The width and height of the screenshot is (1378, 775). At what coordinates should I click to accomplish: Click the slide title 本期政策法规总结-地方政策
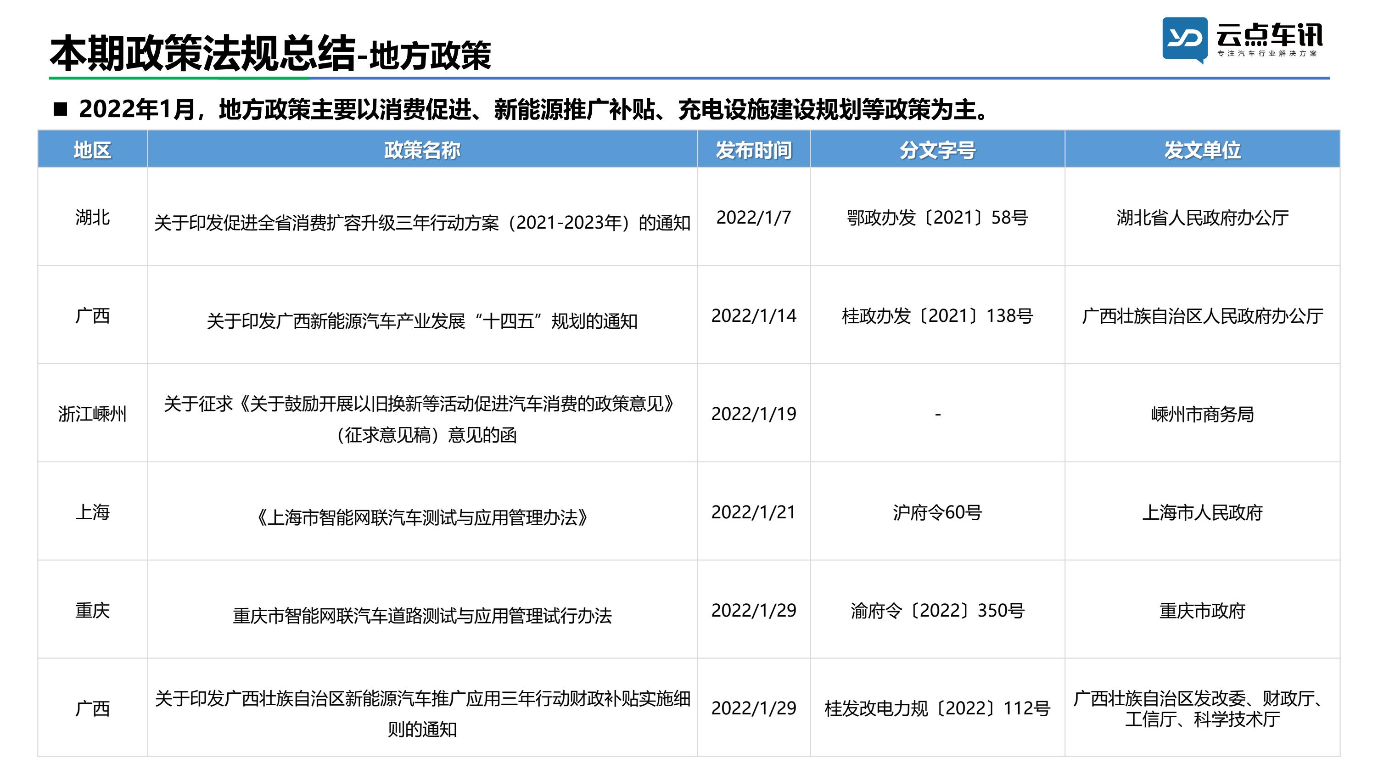pos(271,52)
